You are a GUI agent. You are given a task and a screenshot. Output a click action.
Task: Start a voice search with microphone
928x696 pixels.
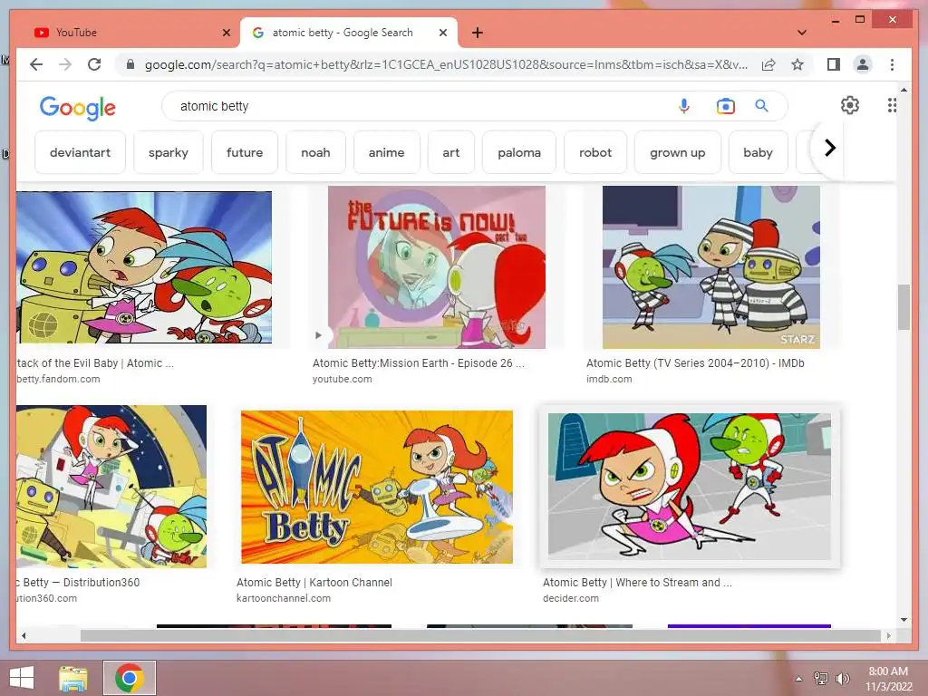[x=683, y=106]
